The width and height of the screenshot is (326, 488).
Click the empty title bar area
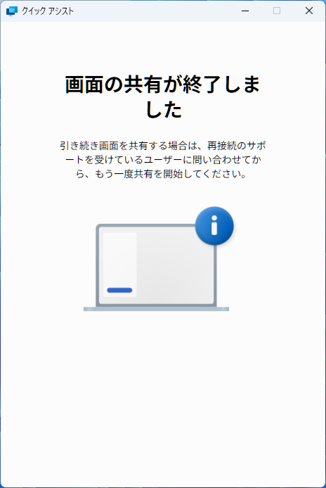coord(155,11)
